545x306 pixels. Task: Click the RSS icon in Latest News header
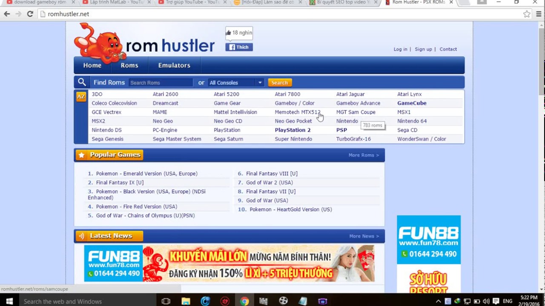click(81, 236)
